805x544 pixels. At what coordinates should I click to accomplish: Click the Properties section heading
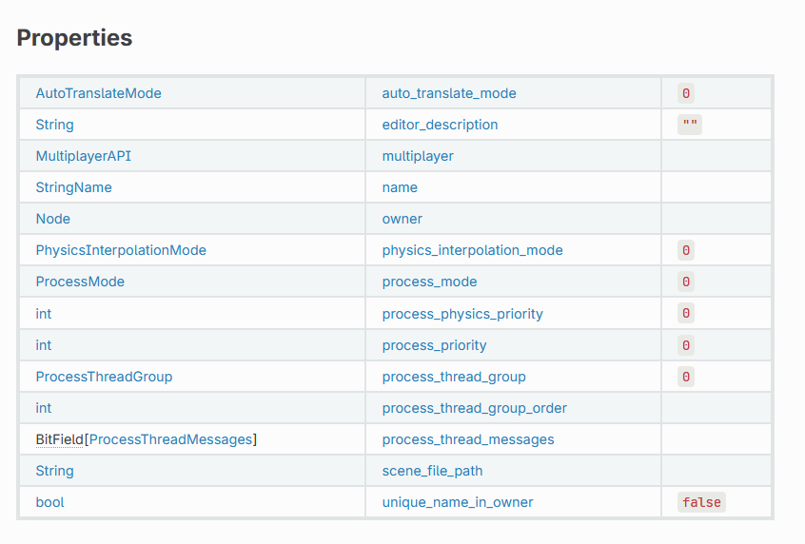(74, 38)
